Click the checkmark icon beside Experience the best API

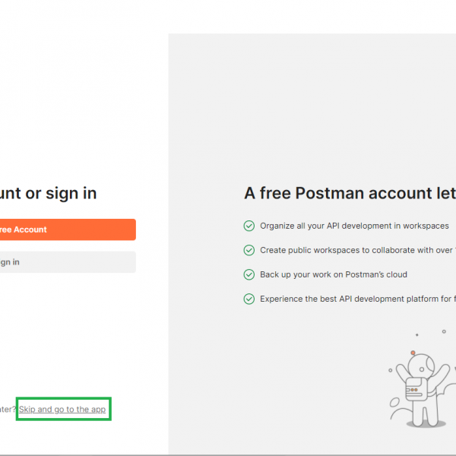pos(249,299)
